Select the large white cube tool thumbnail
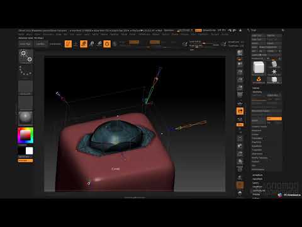This screenshot has height=227, width=302. pos(259,67)
